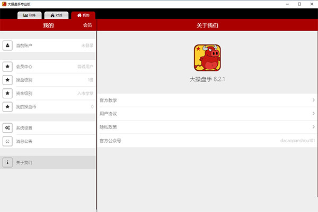Expand the 官方教学 chevron arrow

tap(314, 100)
